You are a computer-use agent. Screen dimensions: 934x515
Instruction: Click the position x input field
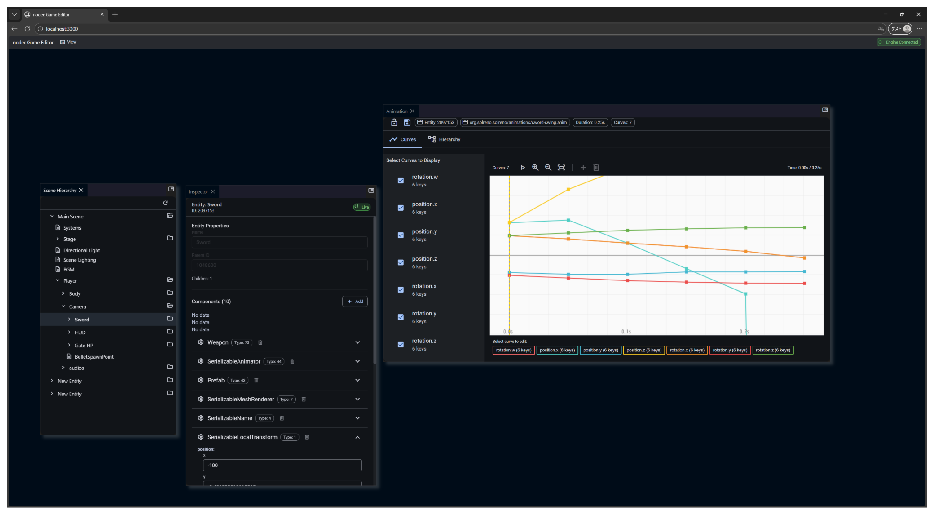pos(282,466)
